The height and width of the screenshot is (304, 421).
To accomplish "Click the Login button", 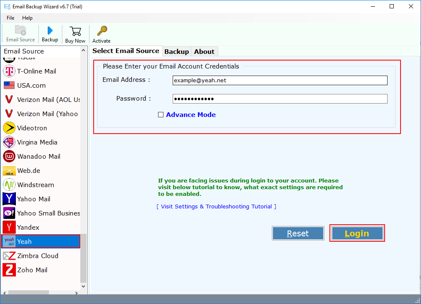I will tap(357, 233).
